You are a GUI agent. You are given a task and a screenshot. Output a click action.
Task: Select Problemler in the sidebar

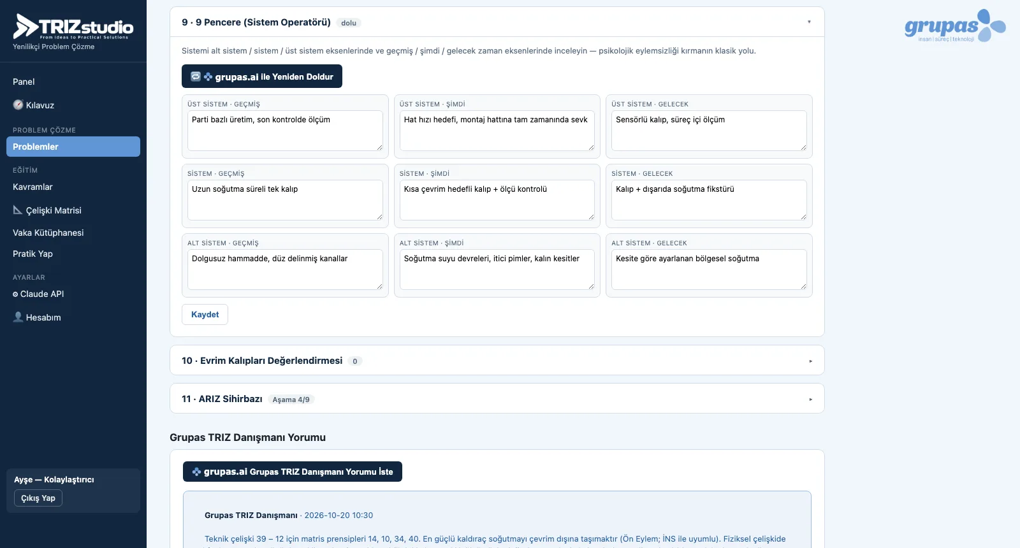tap(73, 147)
